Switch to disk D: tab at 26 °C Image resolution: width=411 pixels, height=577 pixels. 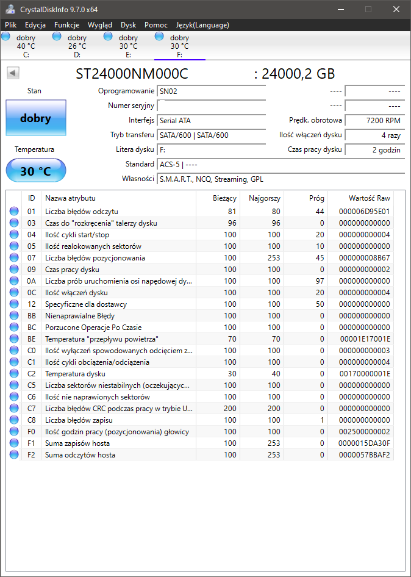[77, 46]
